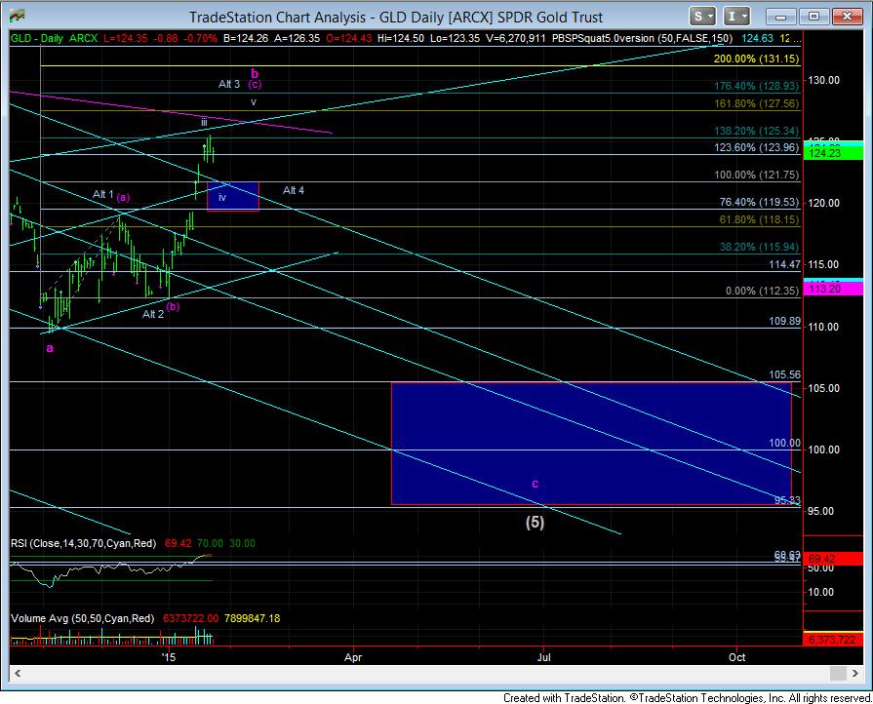Image resolution: width=873 pixels, height=704 pixels.
Task: Click the Jul label on time axis
Action: pos(544,657)
